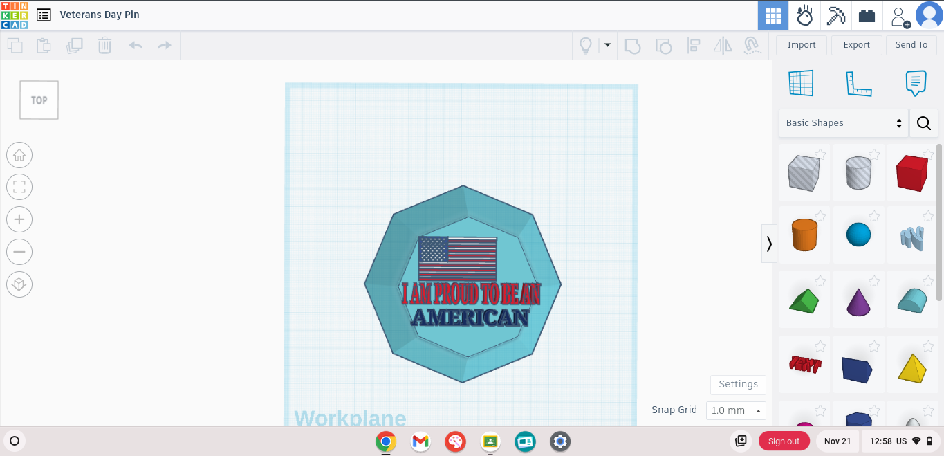Select the Scribble shape
The image size is (944, 456).
point(911,235)
